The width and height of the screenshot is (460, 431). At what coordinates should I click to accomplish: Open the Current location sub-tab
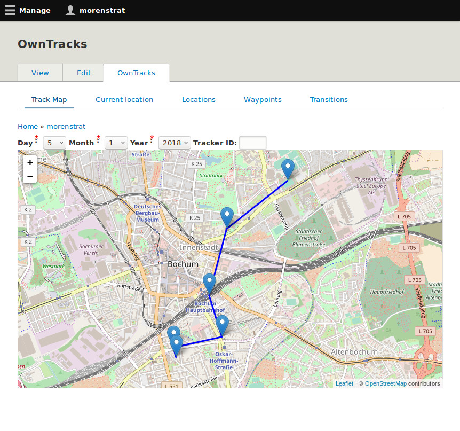pos(124,100)
